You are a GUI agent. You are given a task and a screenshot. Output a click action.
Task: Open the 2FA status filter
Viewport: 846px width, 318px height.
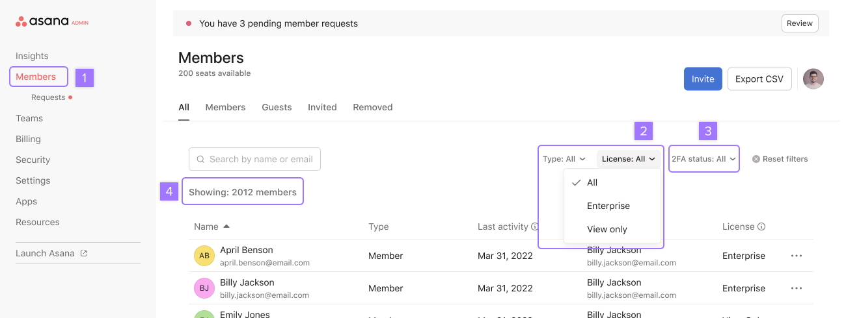tap(703, 159)
